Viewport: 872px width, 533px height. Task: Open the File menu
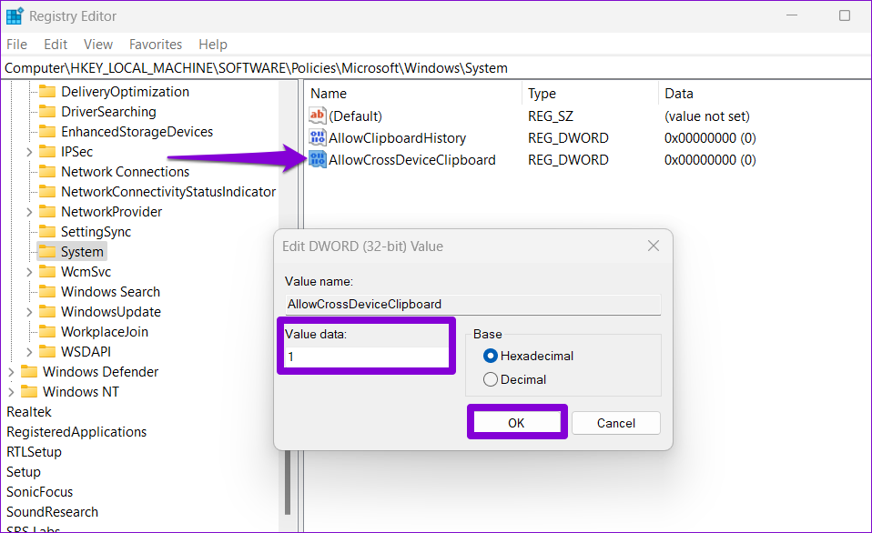(x=16, y=45)
